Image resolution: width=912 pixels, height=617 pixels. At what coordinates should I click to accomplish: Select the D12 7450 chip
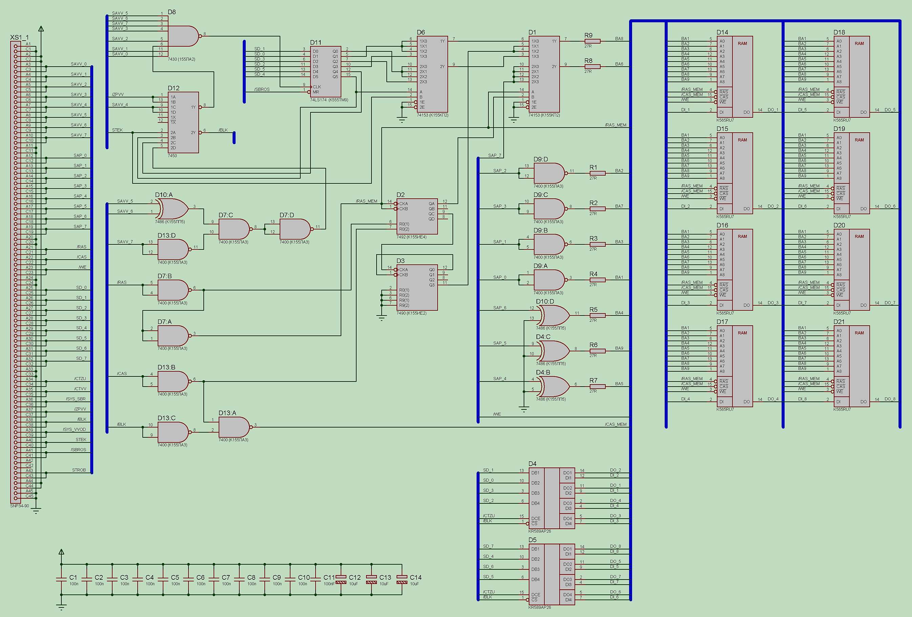[x=183, y=122]
